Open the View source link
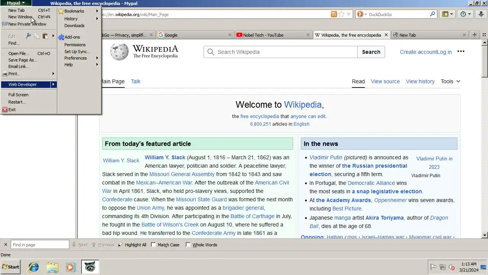This screenshot has width=488, height=275. click(x=385, y=81)
